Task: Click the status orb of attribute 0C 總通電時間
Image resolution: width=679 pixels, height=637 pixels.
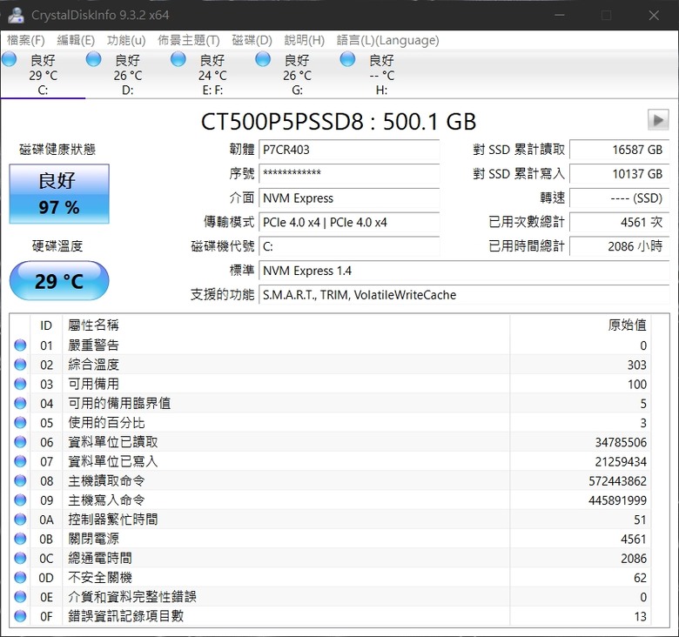Action: [20, 558]
